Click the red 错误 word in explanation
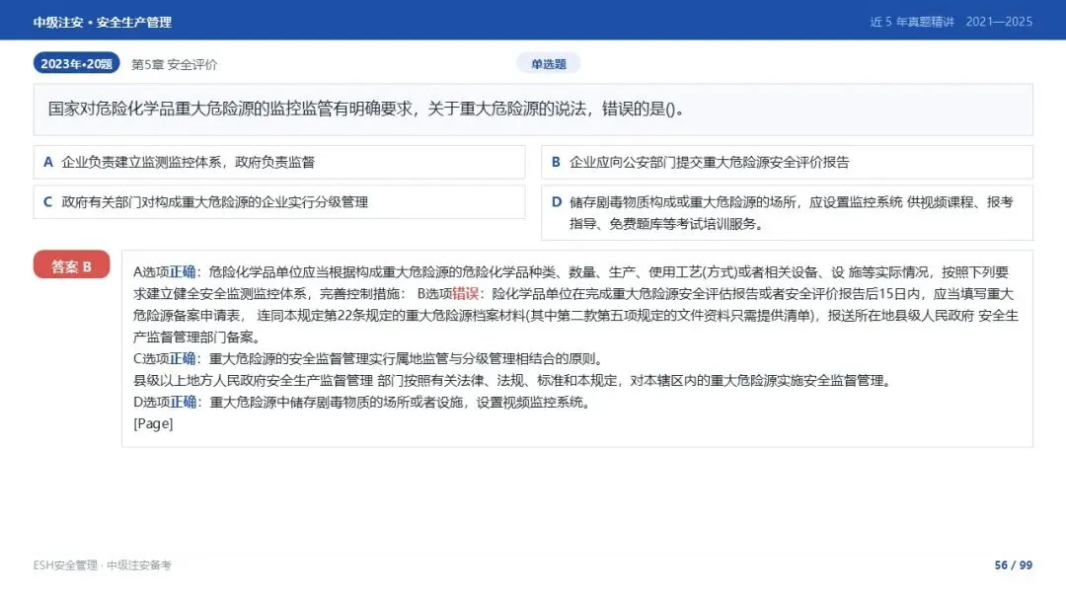1066x600 pixels. (466, 293)
